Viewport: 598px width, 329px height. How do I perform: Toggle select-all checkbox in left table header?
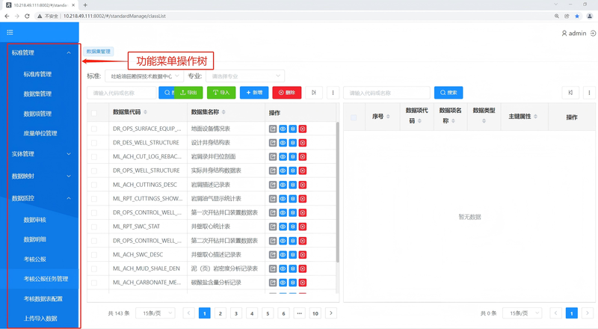click(94, 113)
